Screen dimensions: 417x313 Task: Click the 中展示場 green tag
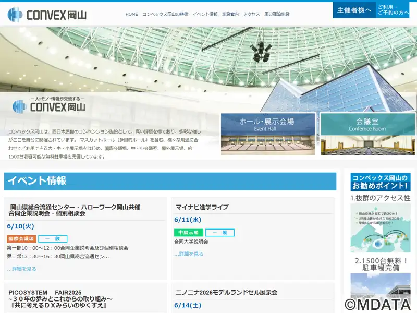click(x=189, y=233)
